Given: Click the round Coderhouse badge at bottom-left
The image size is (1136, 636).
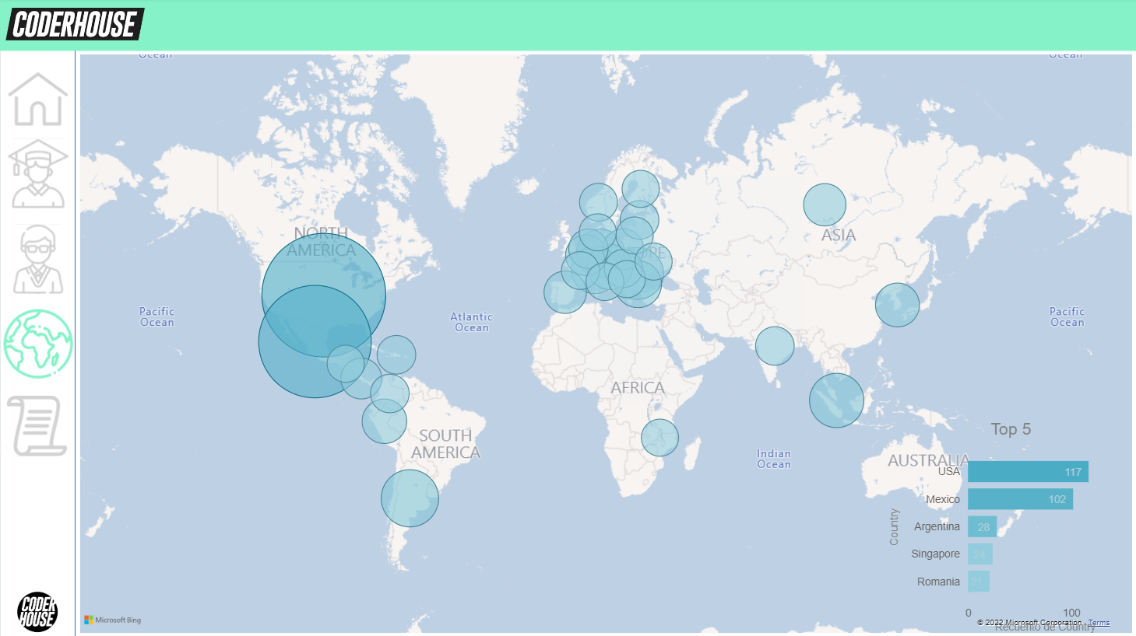Looking at the screenshot, I should point(37,611).
